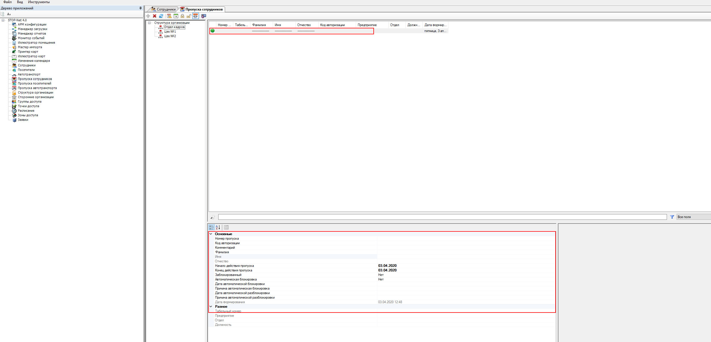Open the Инструменты menu
The image size is (711, 342).
(x=39, y=2)
